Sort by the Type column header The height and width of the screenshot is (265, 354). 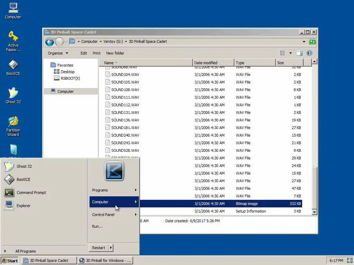click(x=255, y=63)
